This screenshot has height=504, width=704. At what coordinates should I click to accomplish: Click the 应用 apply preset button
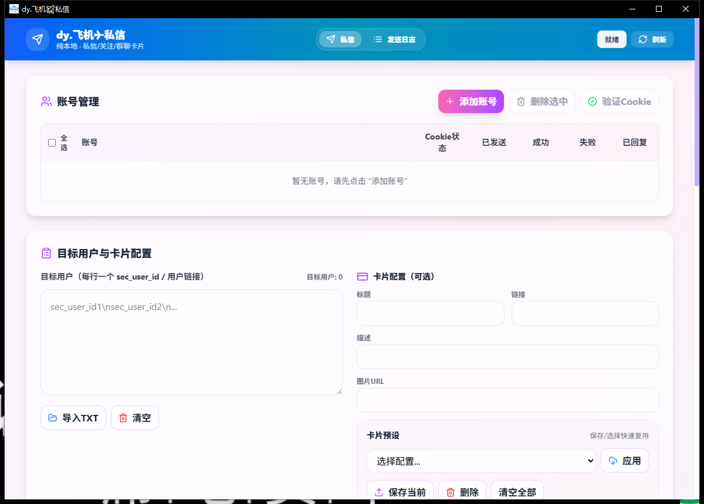[x=625, y=461]
